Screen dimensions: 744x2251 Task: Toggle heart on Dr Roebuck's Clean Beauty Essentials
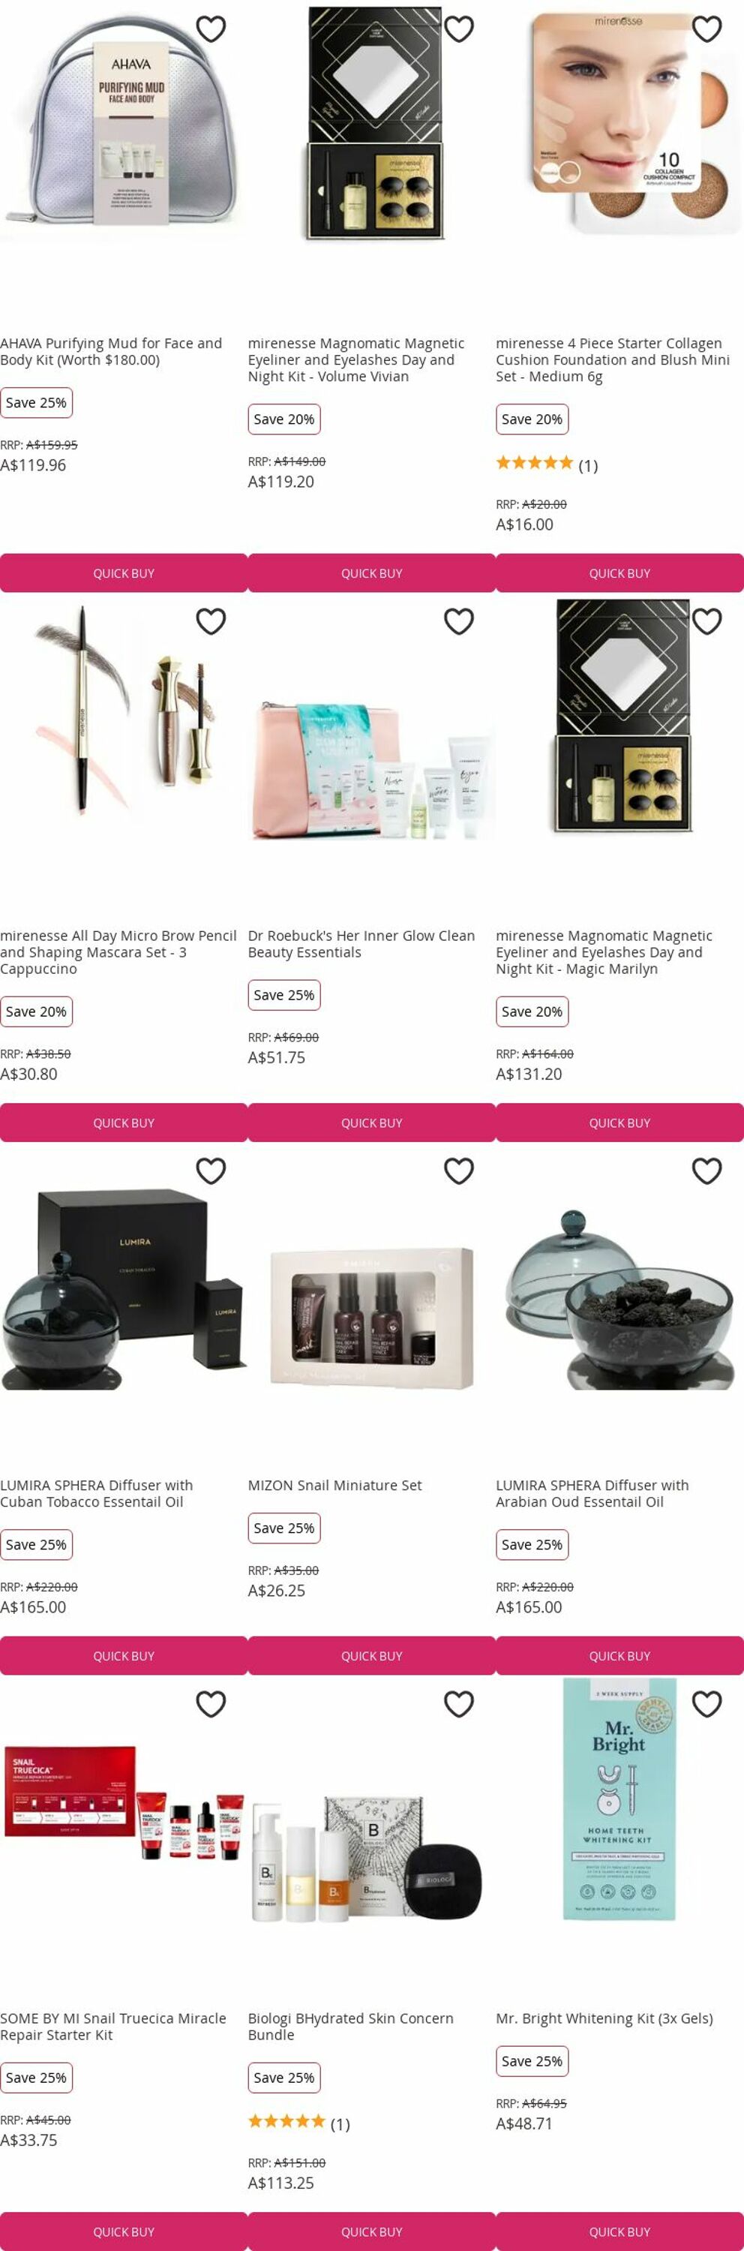click(x=459, y=621)
